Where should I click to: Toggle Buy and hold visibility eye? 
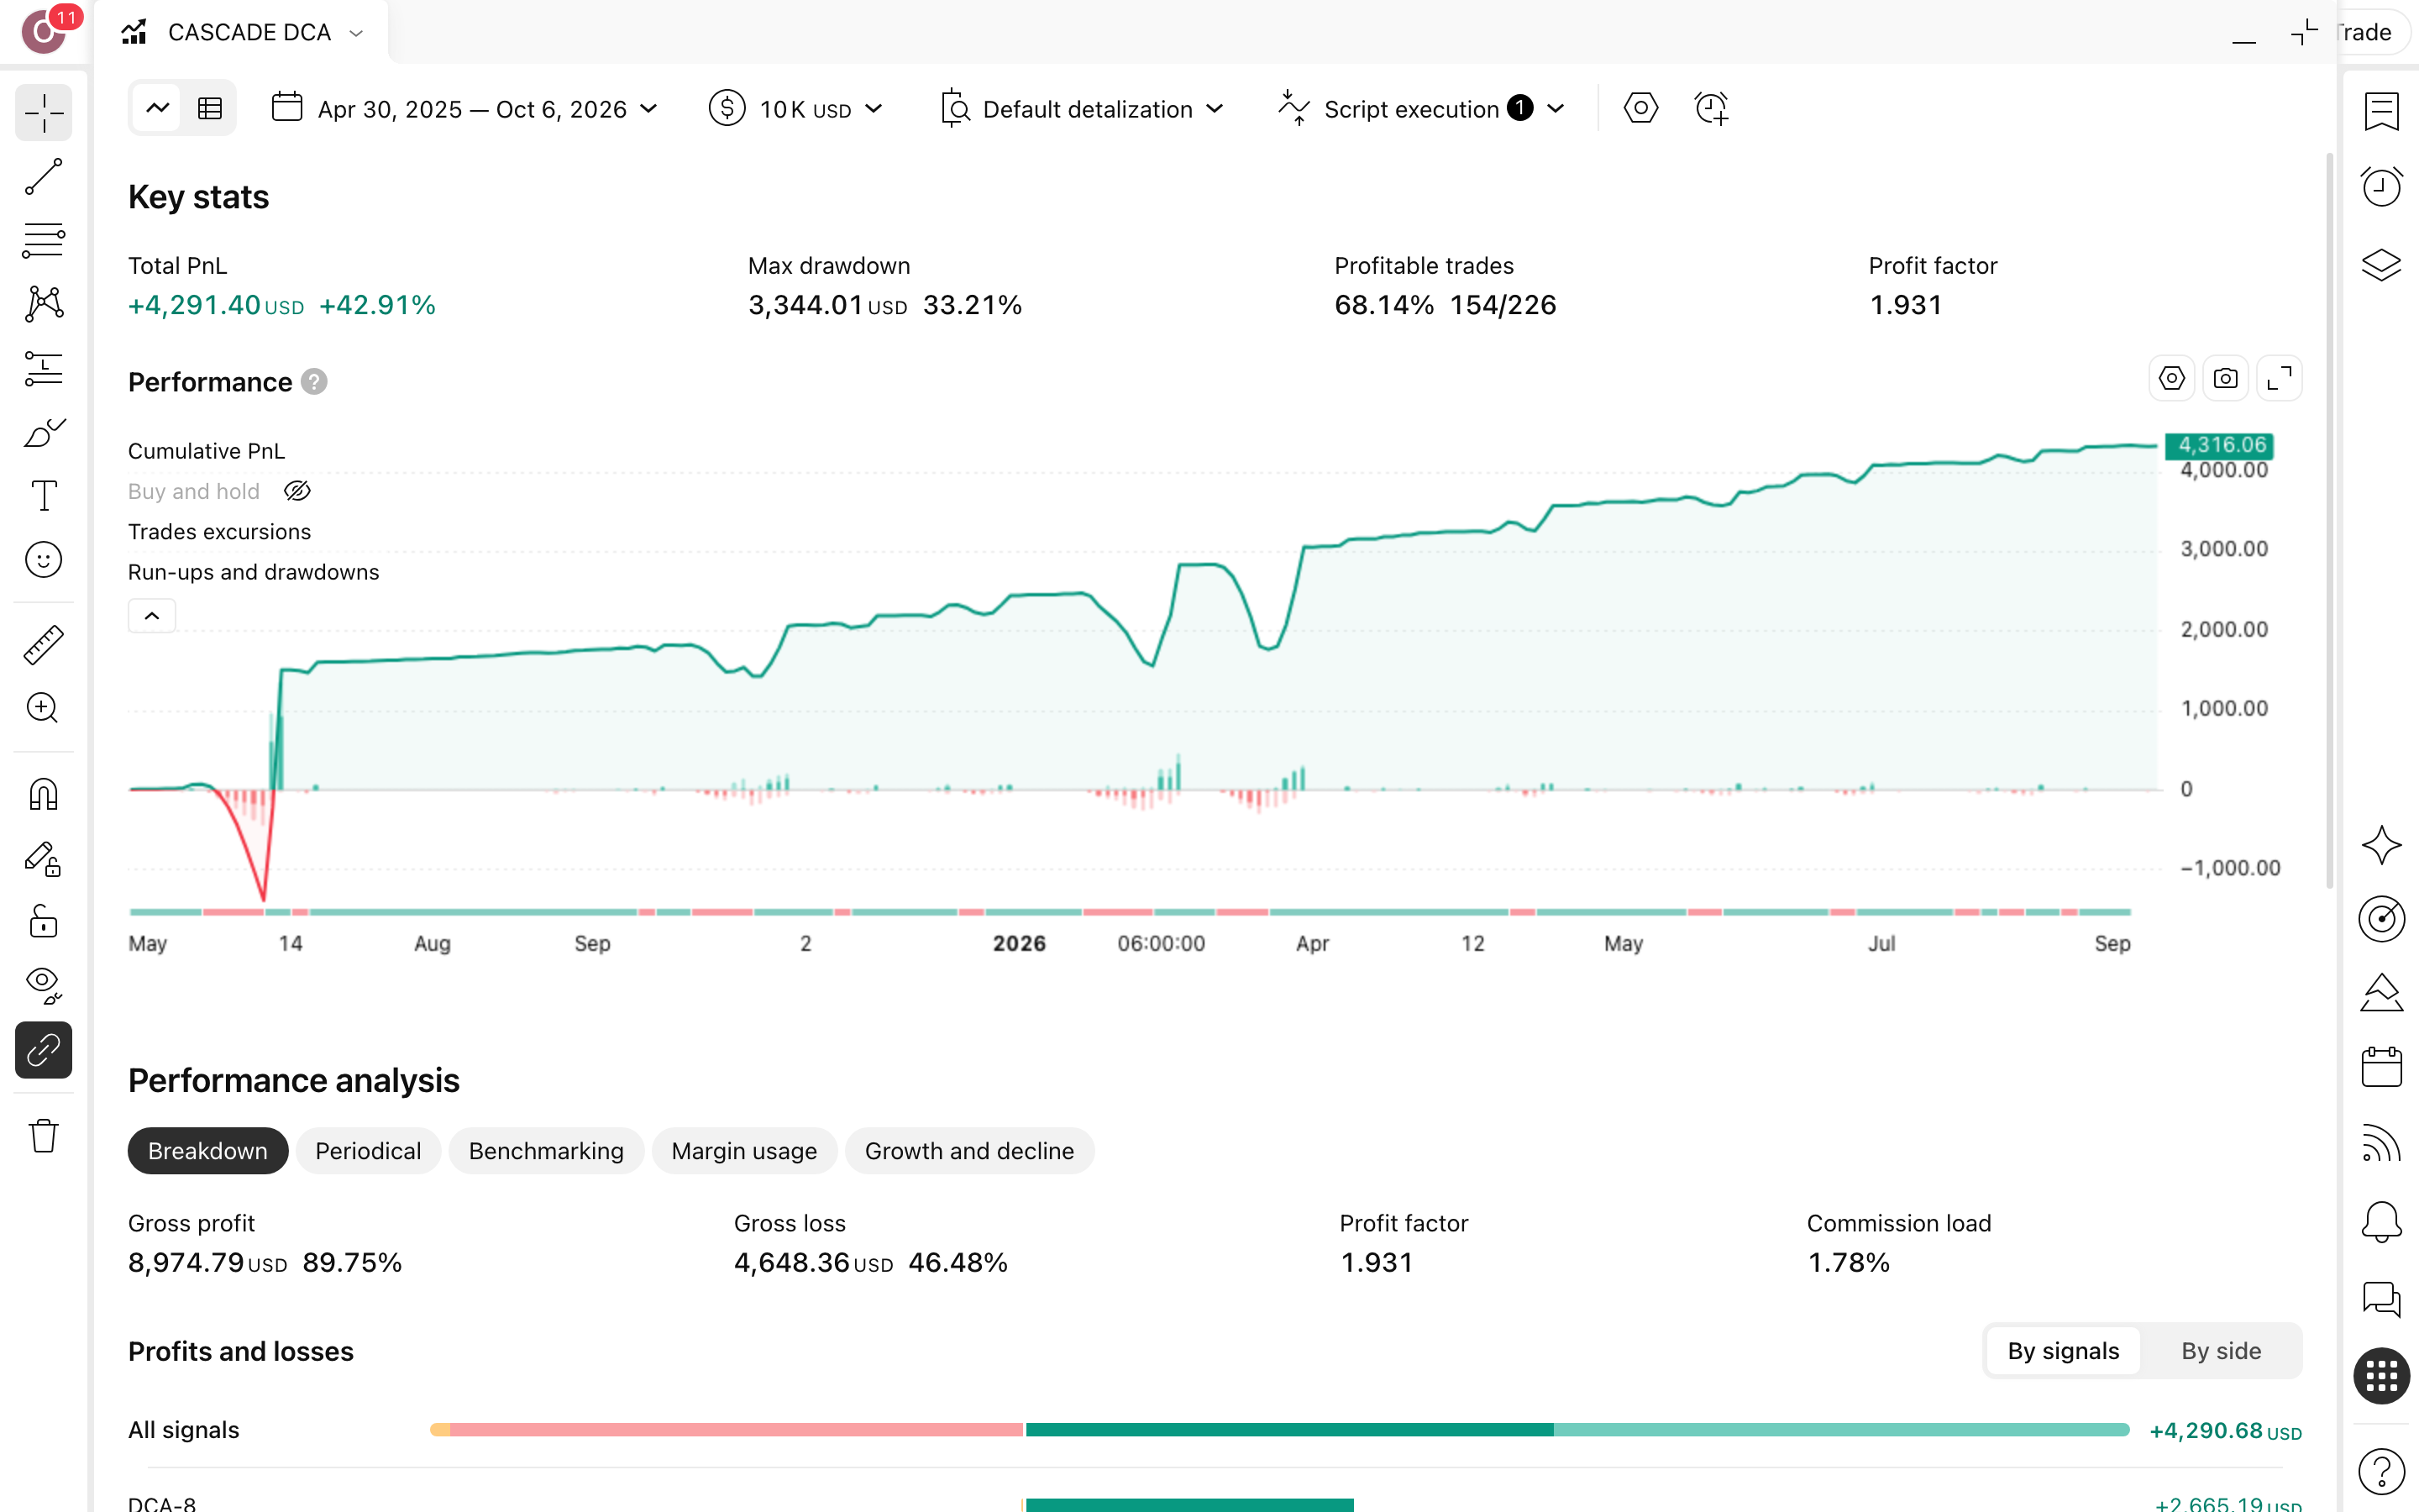pos(296,491)
